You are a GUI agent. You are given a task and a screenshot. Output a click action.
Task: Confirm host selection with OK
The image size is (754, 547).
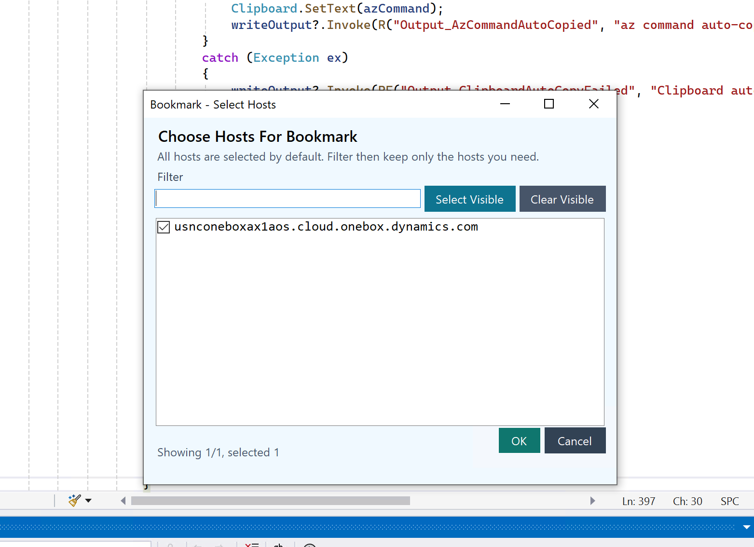click(x=519, y=441)
